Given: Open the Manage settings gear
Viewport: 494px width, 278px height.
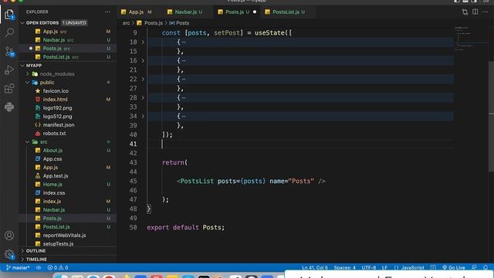Looking at the screenshot, I should pyautogui.click(x=9, y=254).
